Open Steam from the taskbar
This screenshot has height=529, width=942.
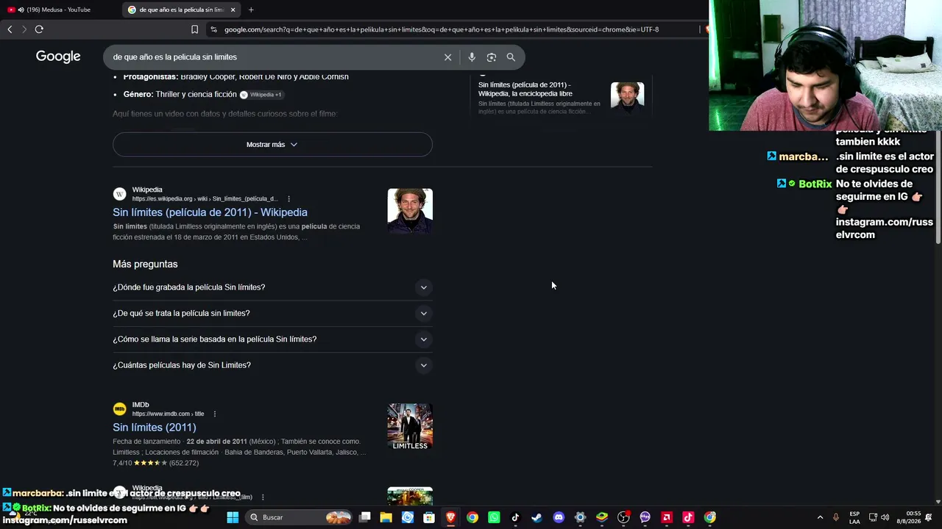click(x=537, y=517)
